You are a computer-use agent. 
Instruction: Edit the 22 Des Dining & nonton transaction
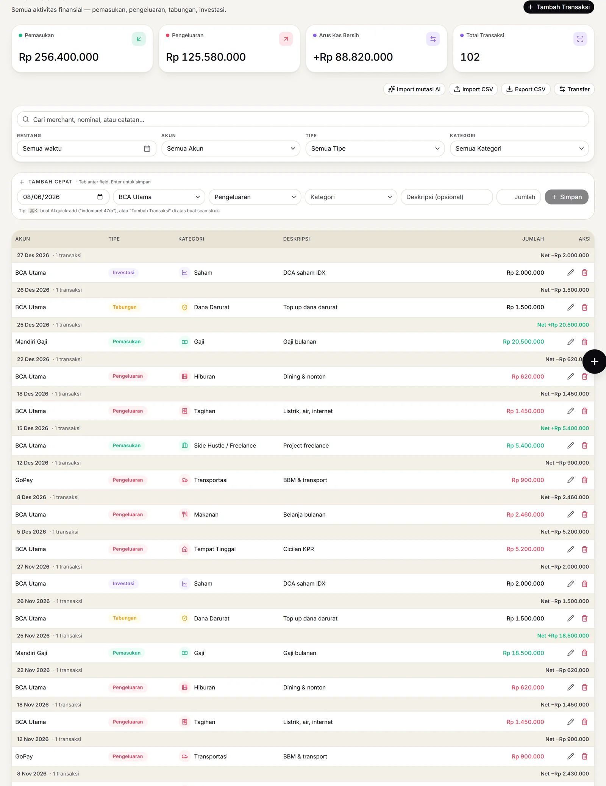[x=571, y=377]
